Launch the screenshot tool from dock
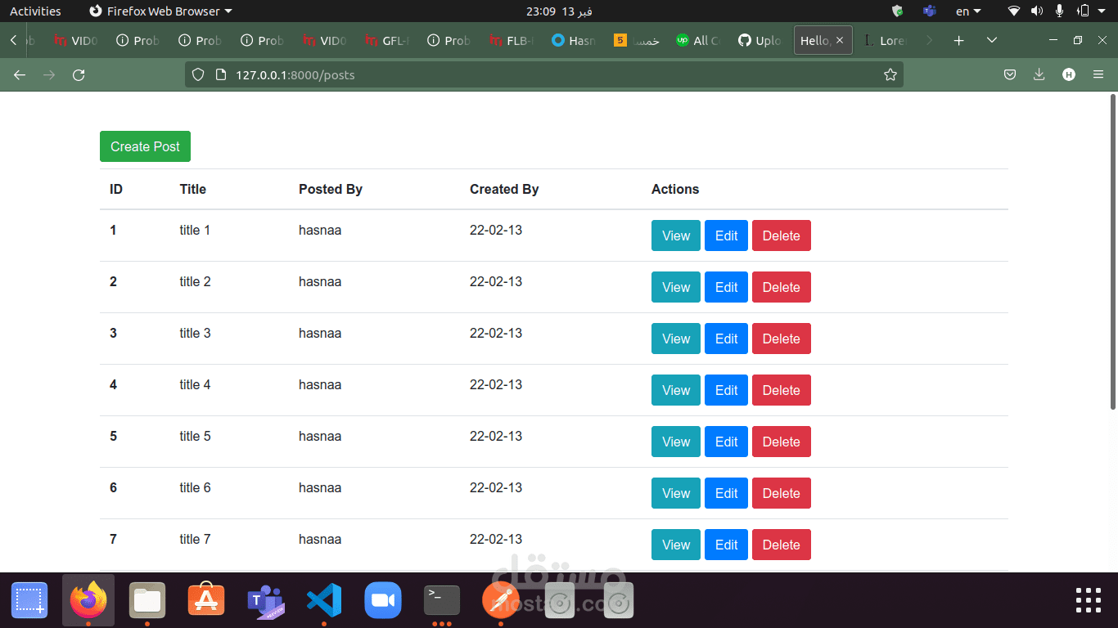The image size is (1118, 628). point(29,601)
